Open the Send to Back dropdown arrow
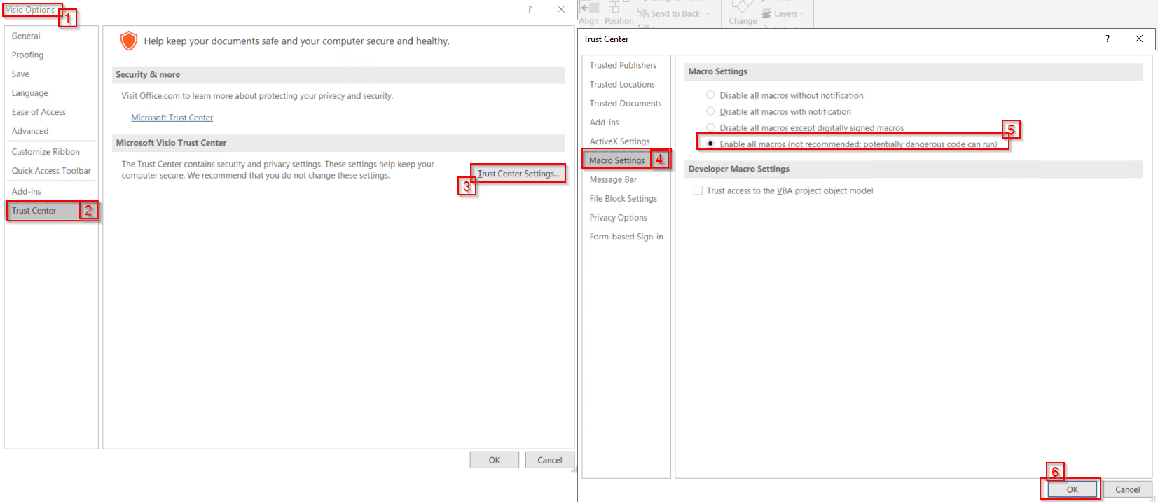1158x502 pixels. 708,14
